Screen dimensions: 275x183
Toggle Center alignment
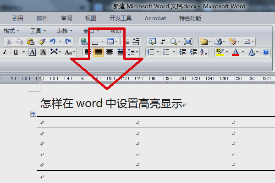click(110, 52)
